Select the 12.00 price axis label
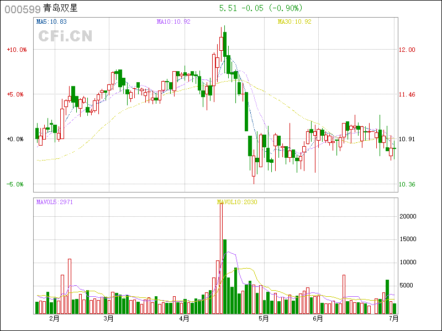This screenshot has height=331, width=442. (407, 50)
